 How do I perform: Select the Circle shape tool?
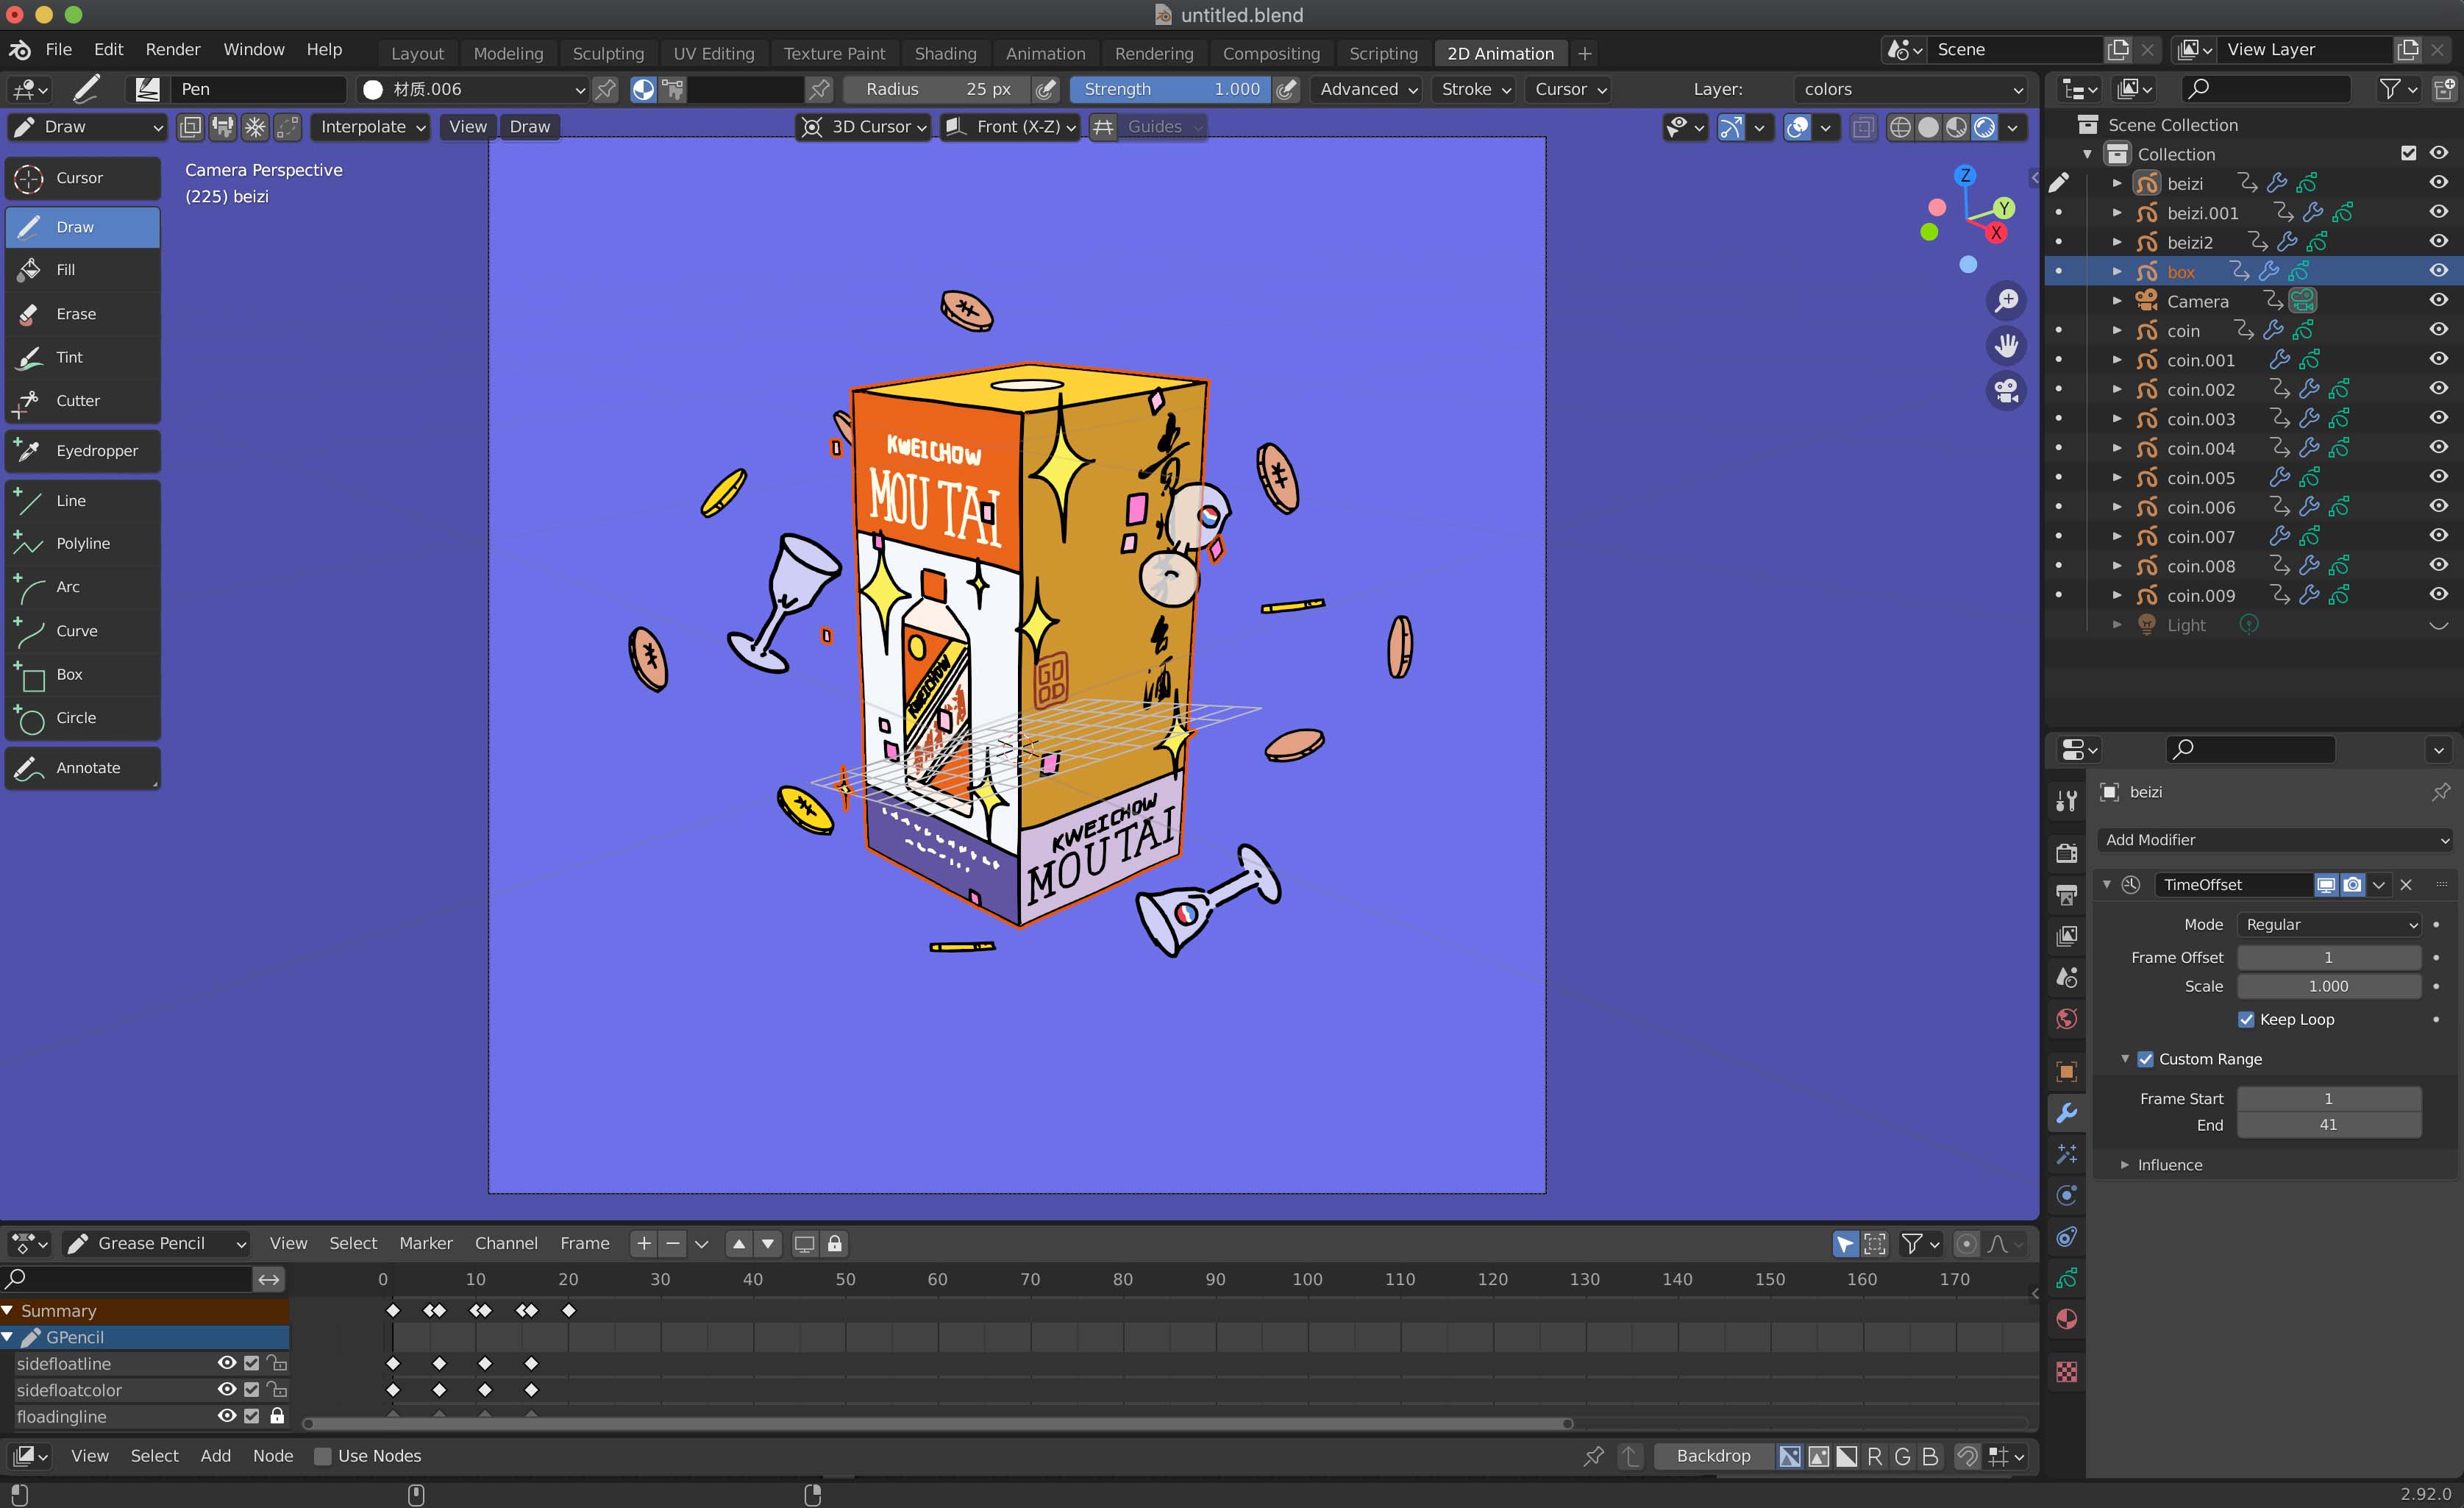tap(82, 718)
